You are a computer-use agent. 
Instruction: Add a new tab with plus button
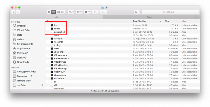[x=198, y=17]
